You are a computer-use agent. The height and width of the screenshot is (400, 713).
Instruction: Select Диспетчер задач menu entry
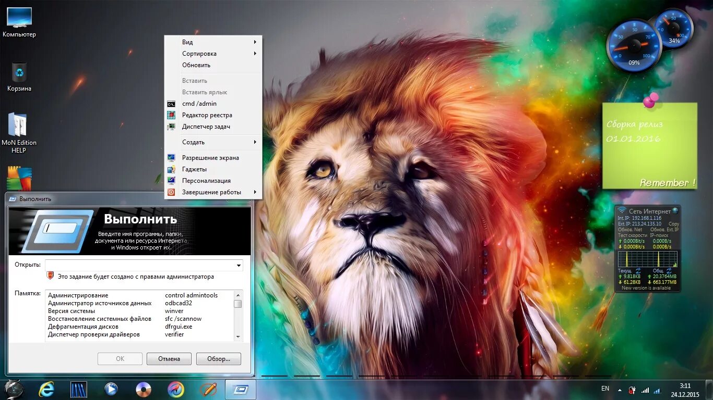[213, 127]
